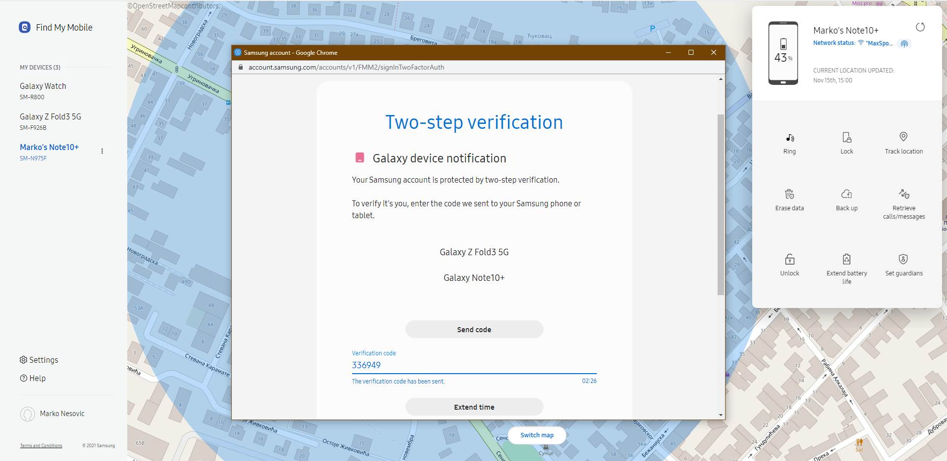Viewport: 947px width, 461px height.
Task: Select the Erase data icon
Action: pos(789,200)
